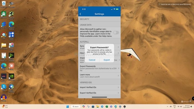Open Export Passwords setting row

(99, 68)
